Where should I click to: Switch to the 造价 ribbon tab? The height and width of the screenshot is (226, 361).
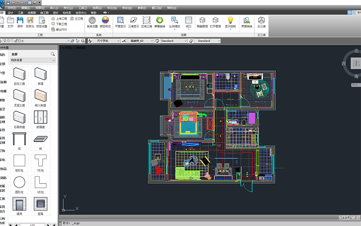coord(56,13)
